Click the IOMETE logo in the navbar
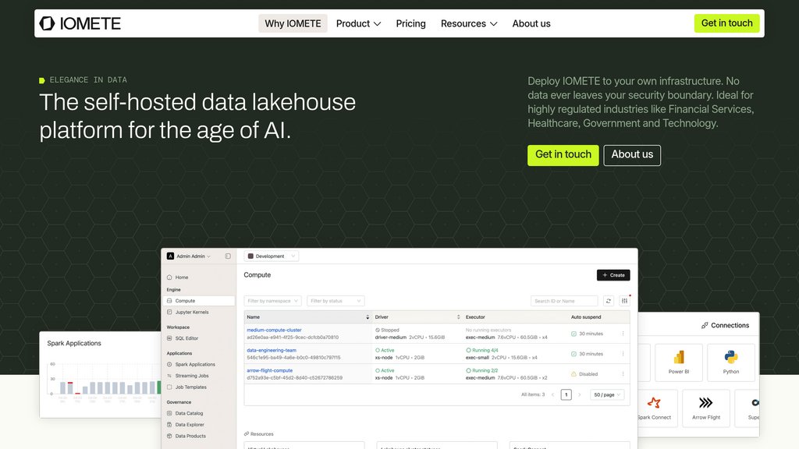 click(80, 23)
